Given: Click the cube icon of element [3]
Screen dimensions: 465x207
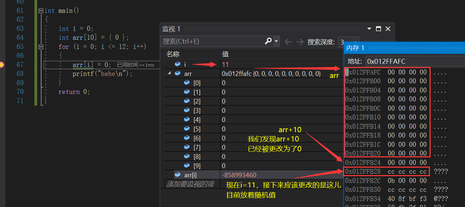Looking at the screenshot, I should point(187,110).
